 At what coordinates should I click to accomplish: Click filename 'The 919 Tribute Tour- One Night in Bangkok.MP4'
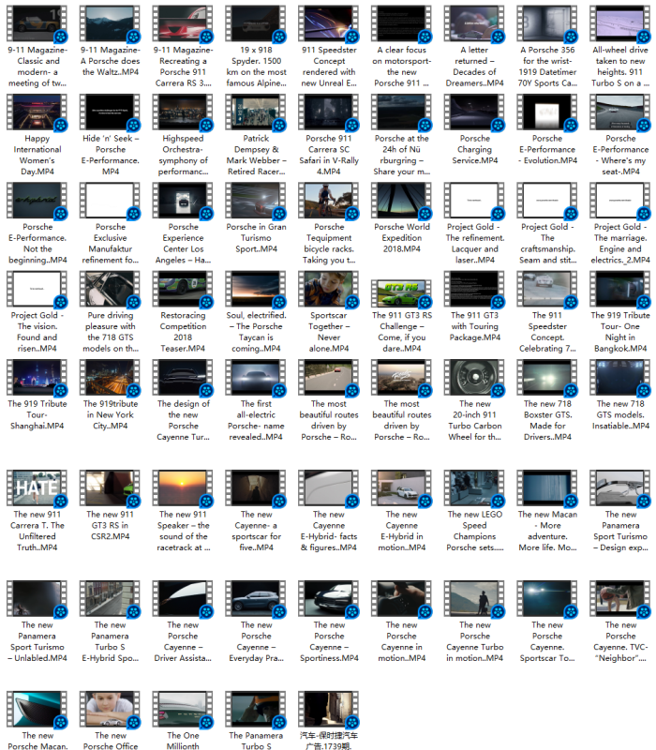(x=620, y=332)
